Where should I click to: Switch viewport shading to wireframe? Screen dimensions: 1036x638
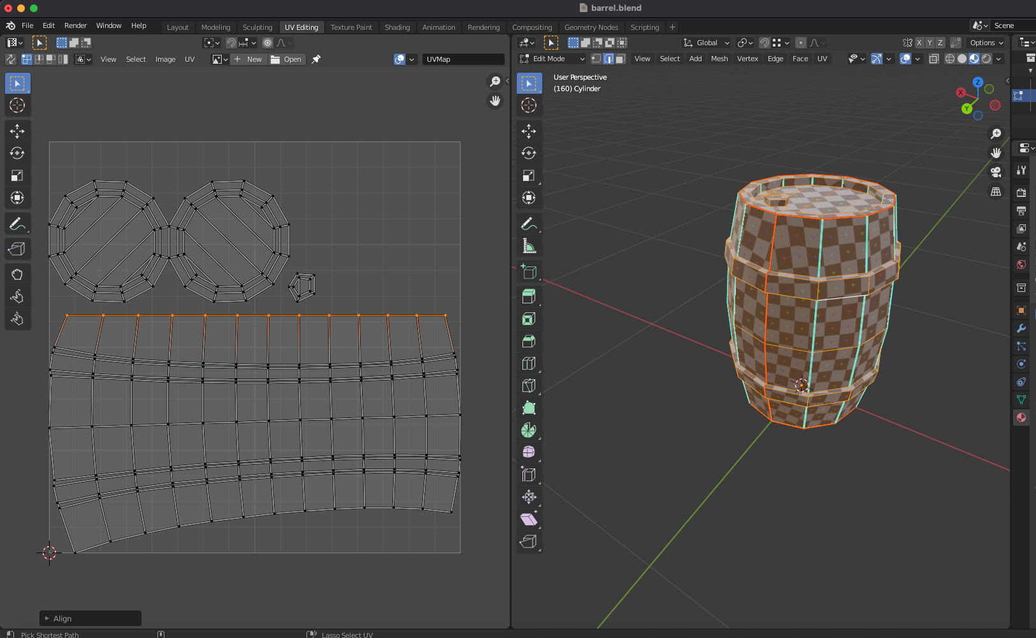pos(949,59)
